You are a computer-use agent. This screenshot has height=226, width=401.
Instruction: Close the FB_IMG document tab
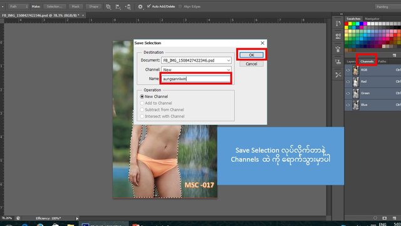coord(83,15)
